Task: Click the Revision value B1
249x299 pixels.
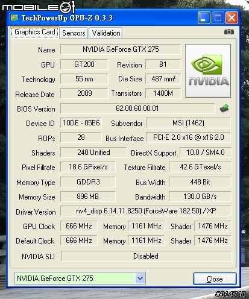Action: coord(163,65)
